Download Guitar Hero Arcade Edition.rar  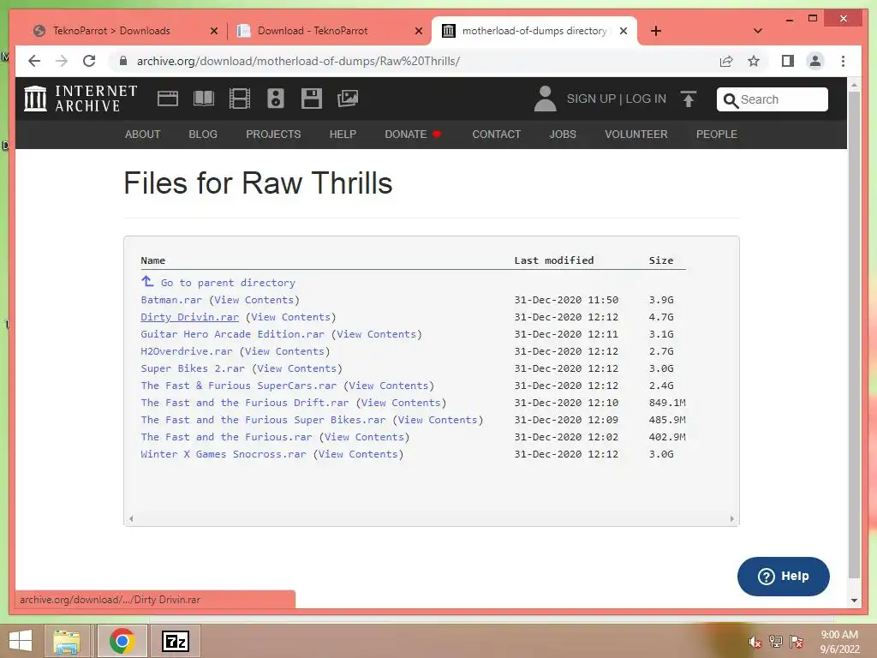(233, 334)
